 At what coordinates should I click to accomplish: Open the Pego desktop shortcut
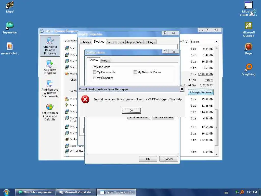(248, 49)
